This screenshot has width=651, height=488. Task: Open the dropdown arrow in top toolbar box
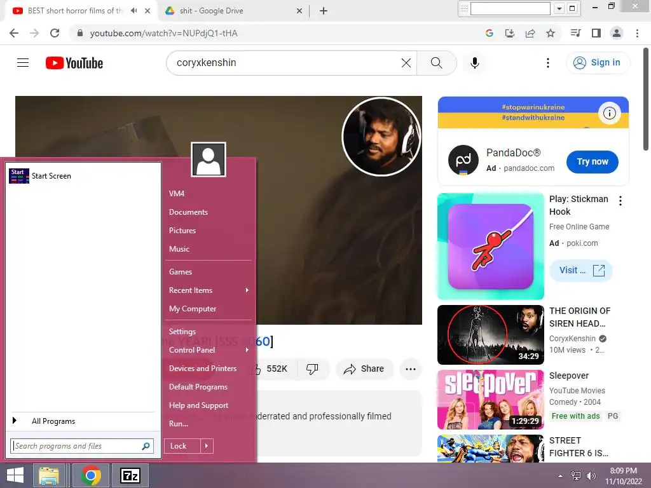[559, 8]
